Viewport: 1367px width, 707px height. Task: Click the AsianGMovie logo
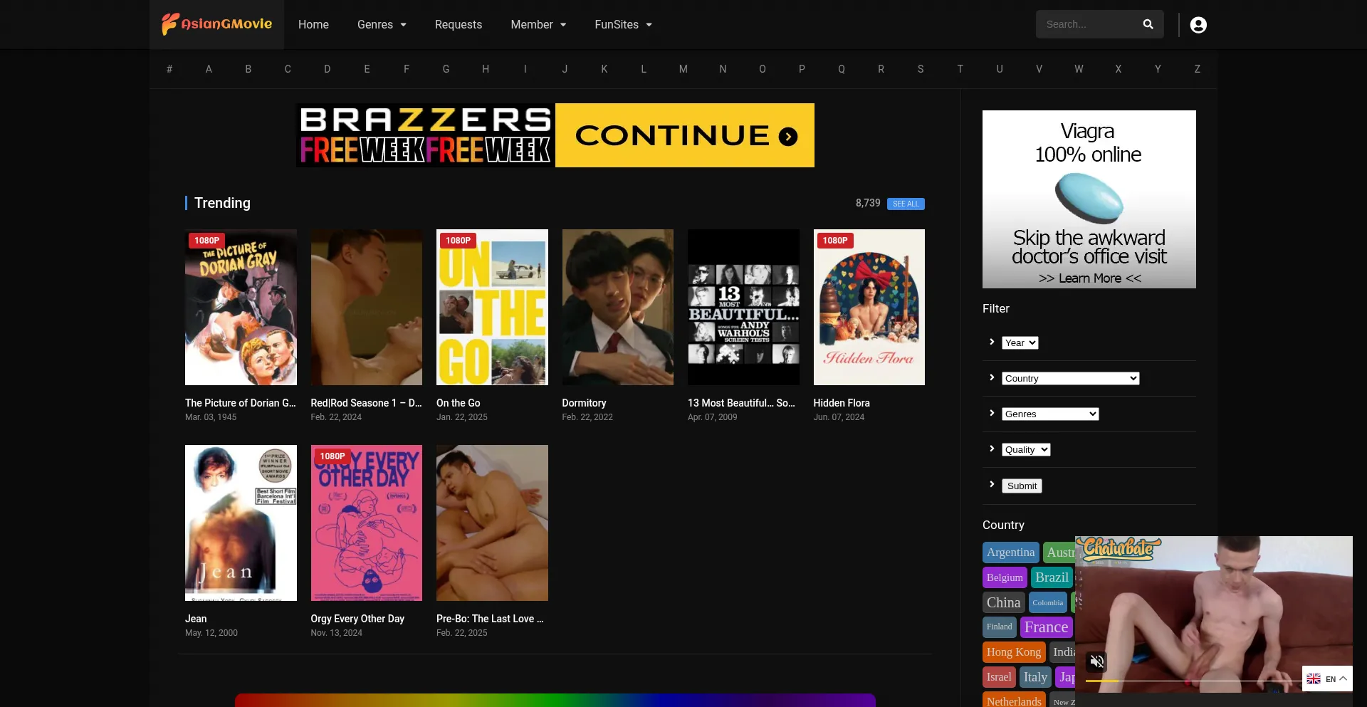click(x=216, y=24)
